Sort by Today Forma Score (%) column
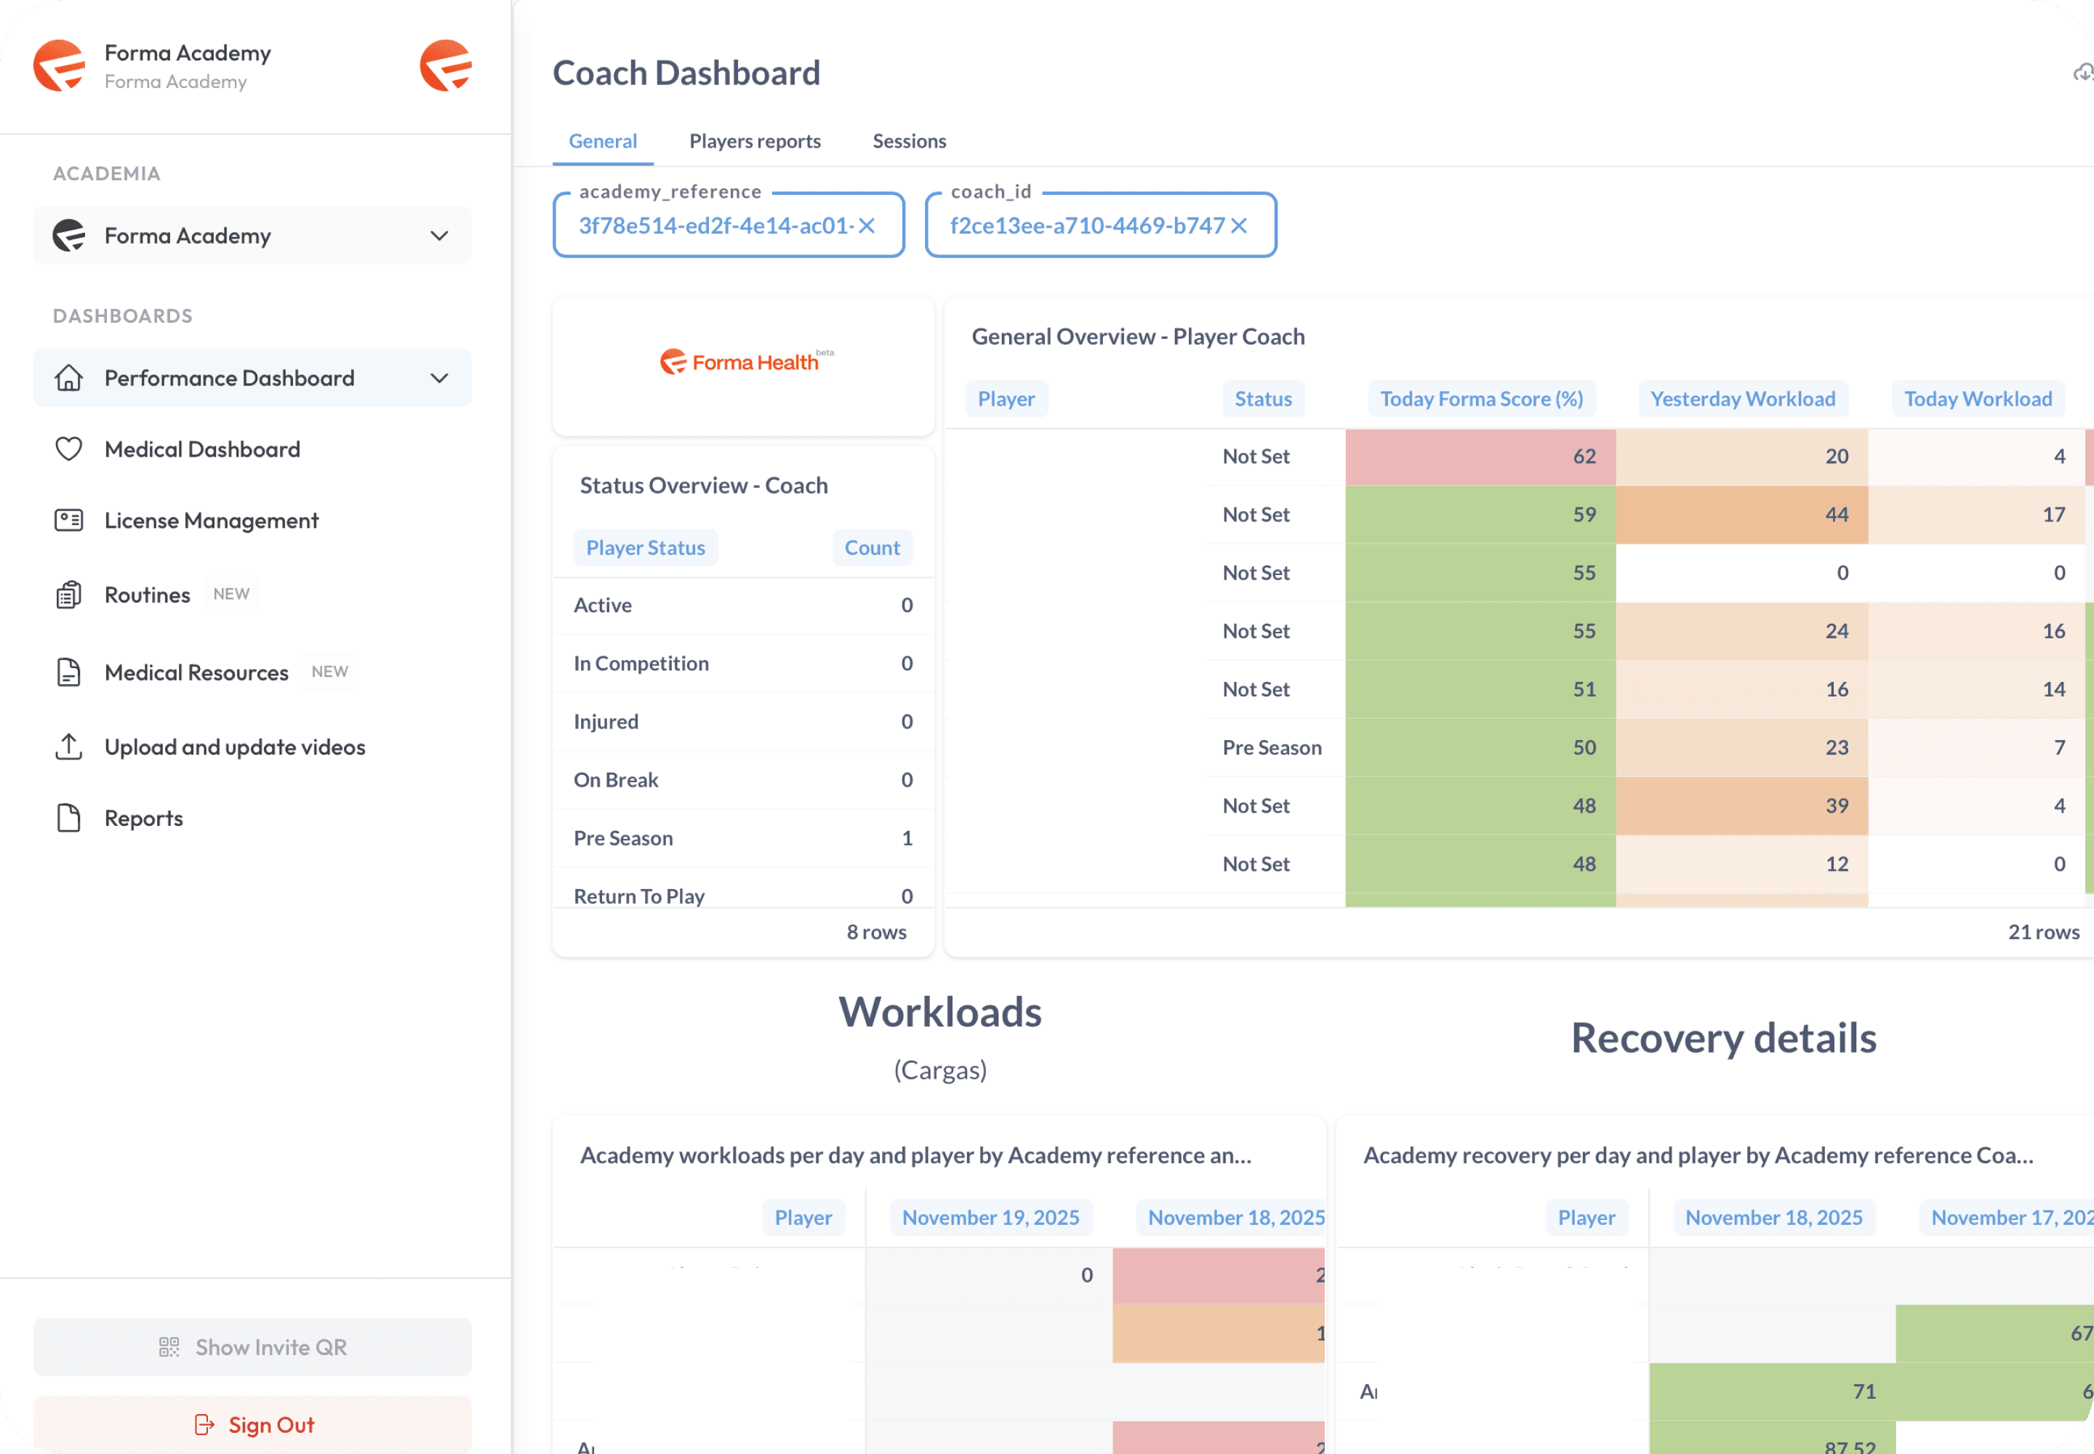This screenshot has width=2094, height=1454. [1482, 399]
